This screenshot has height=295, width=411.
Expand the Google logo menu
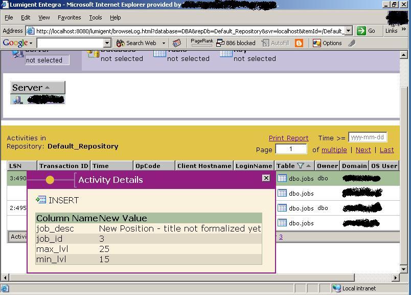click(32, 43)
